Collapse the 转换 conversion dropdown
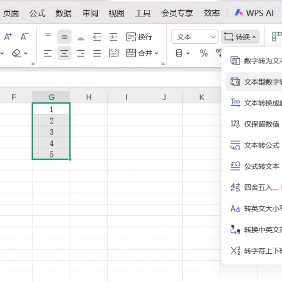Screen dimensions: 282x282 point(240,37)
